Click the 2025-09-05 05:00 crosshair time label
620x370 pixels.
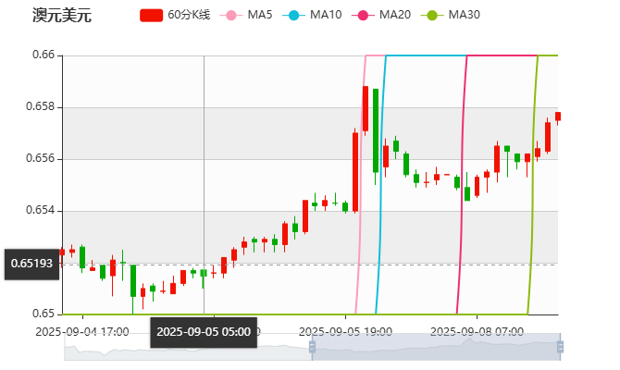(204, 332)
